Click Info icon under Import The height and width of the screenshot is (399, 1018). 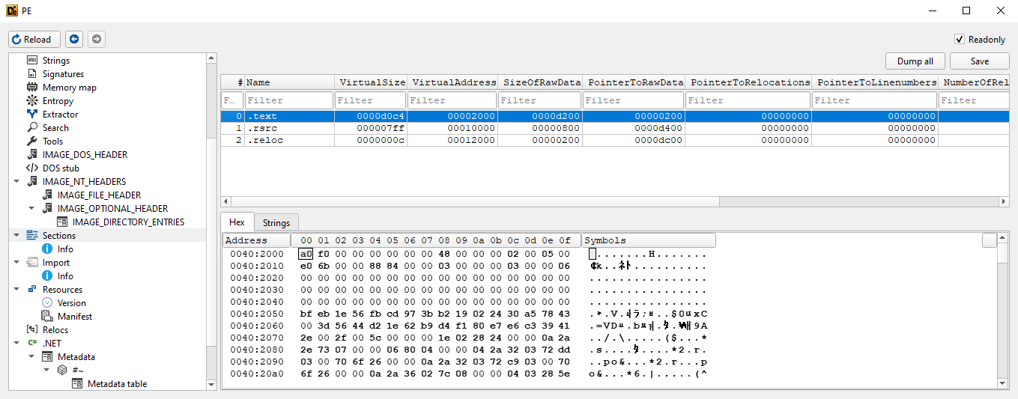46,275
